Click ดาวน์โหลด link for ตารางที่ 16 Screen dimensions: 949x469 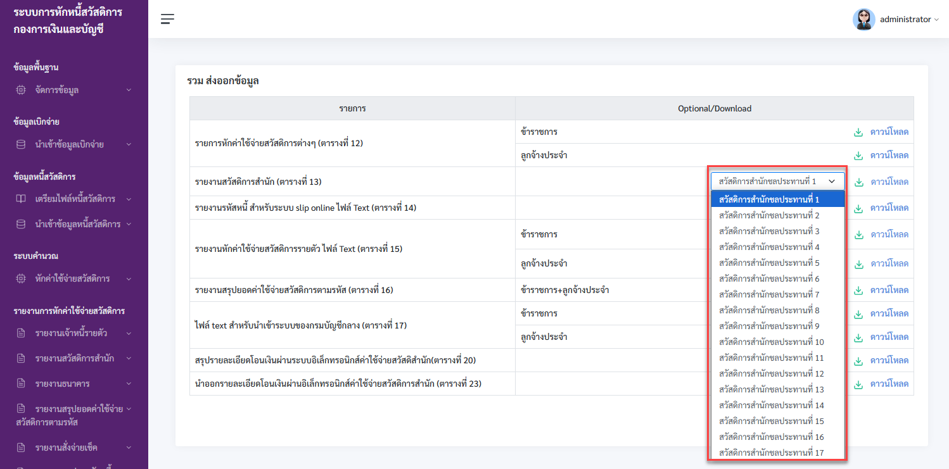point(889,291)
